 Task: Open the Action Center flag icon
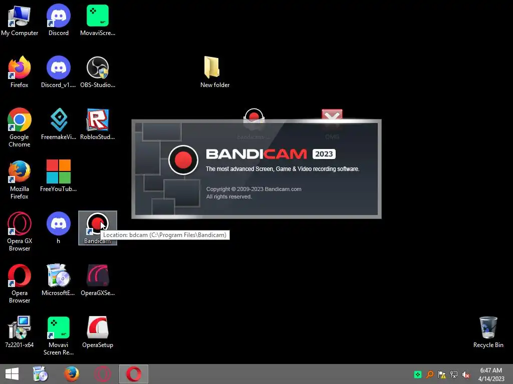coord(442,374)
